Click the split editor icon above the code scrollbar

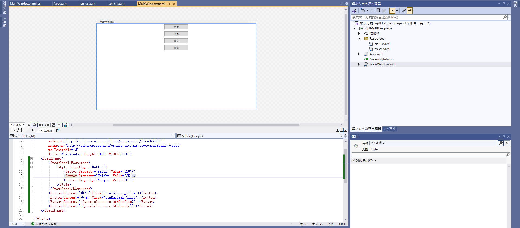[346, 136]
